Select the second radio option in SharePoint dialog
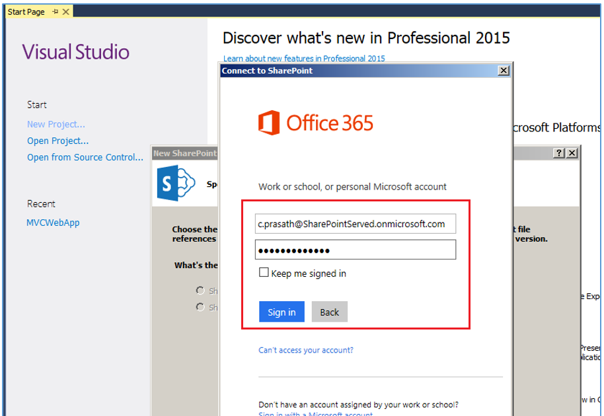The image size is (604, 416). (x=200, y=307)
